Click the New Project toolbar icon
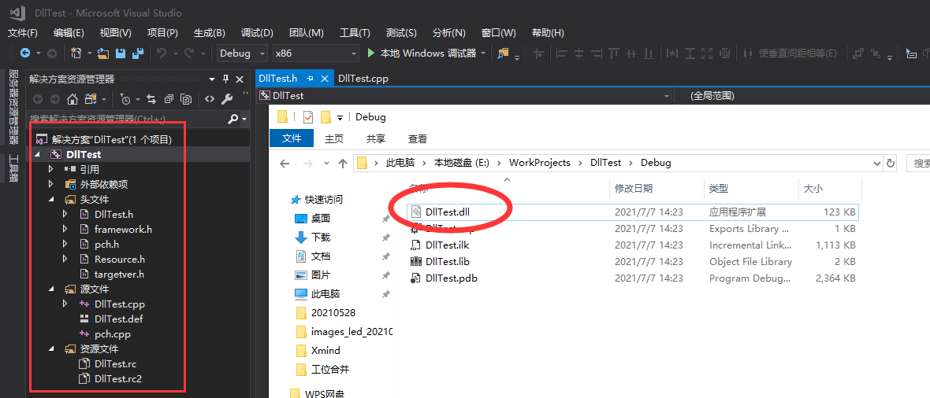This screenshot has width=930, height=398. click(76, 53)
